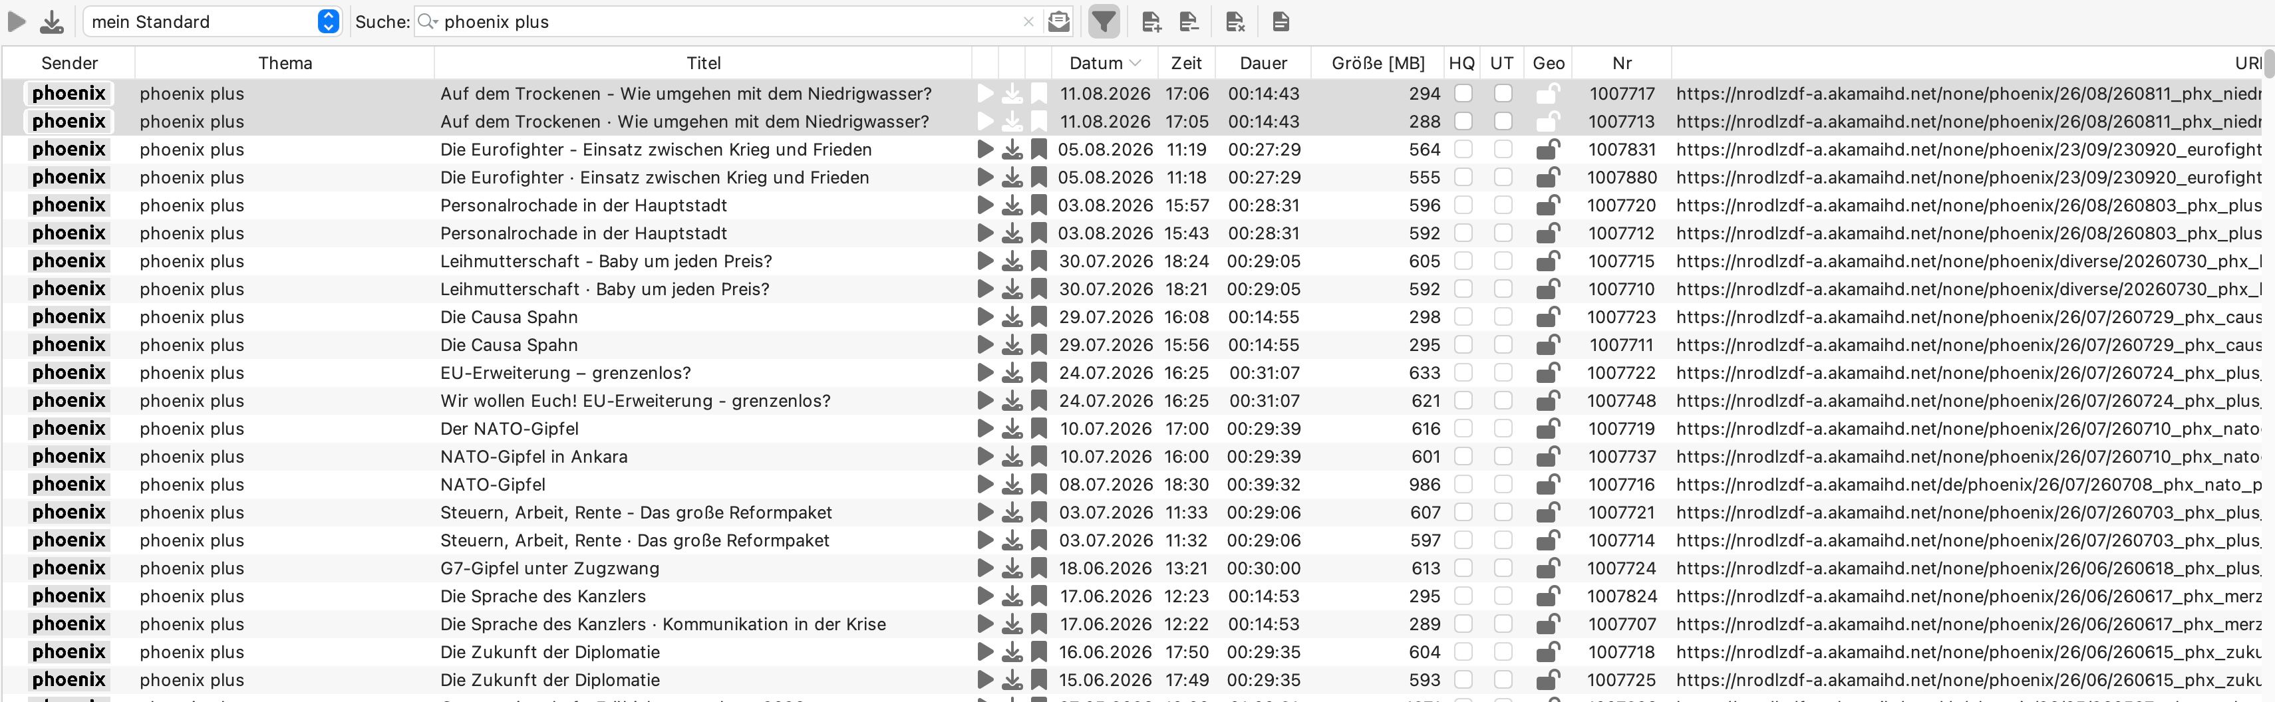The height and width of the screenshot is (702, 2275).
Task: Click the Geo lock icon for Nr 1007707
Action: click(x=1547, y=624)
